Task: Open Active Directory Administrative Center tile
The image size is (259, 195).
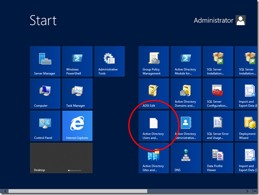Action: [x=186, y=126]
